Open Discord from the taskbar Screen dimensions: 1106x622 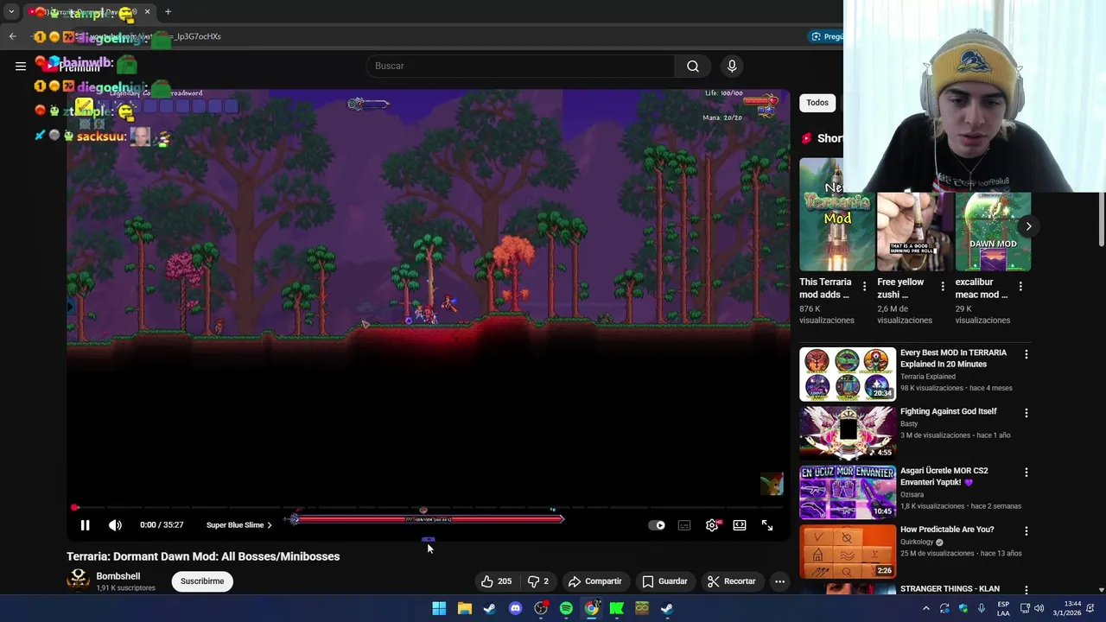516,608
